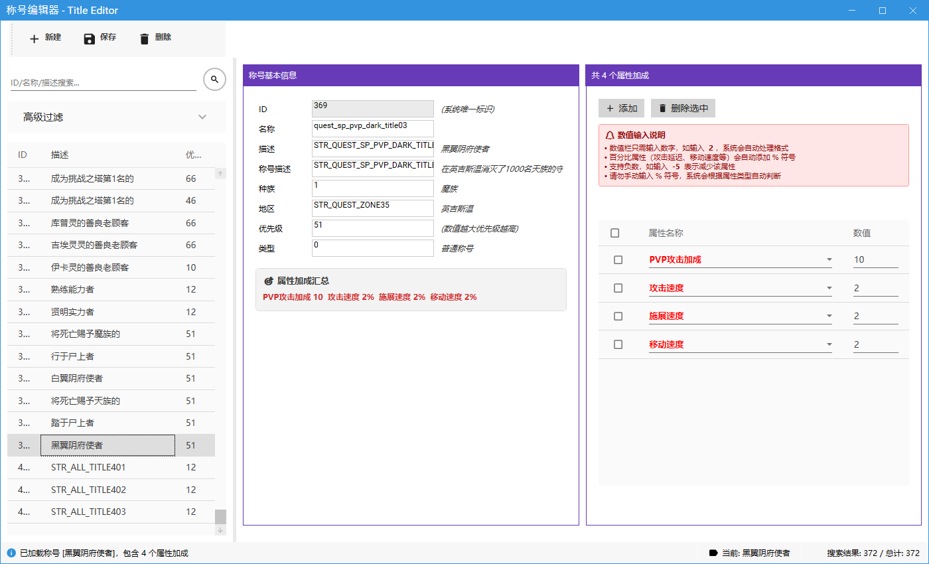Click the magnifier search icon button

(214, 80)
